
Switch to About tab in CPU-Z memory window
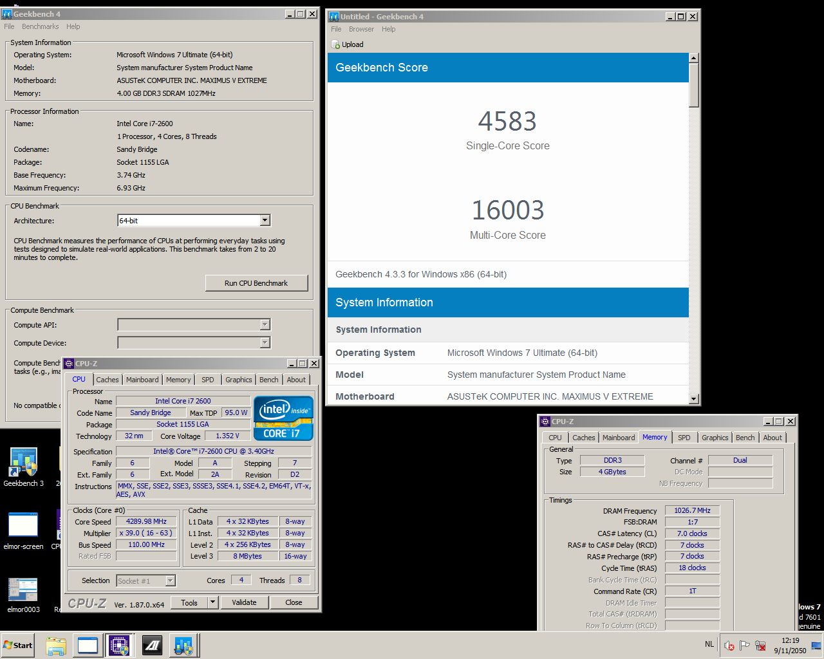(x=772, y=438)
